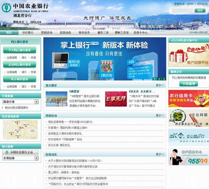The width and height of the screenshot is (209, 189).
Task: Click the Agricultural Bank of China logo
Action: point(25,7)
